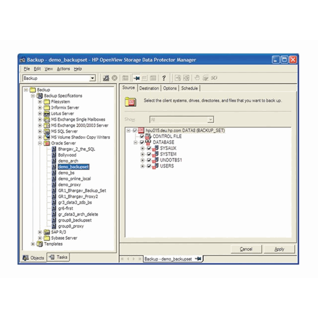This screenshot has height=318, width=318.
Task: Uncheck the CONTROL FILE checkbox
Action: 142,137
